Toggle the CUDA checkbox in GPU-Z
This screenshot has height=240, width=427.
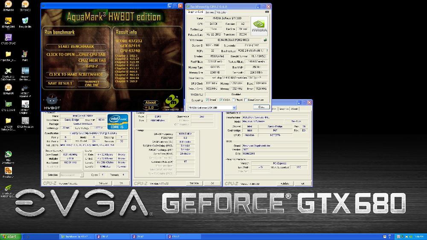coord(221,100)
